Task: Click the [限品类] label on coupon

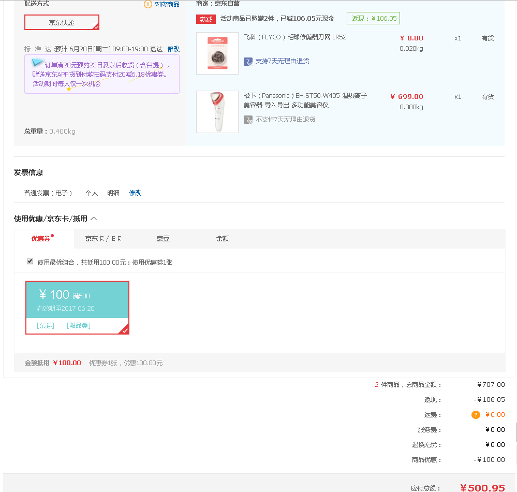Action: pos(79,326)
